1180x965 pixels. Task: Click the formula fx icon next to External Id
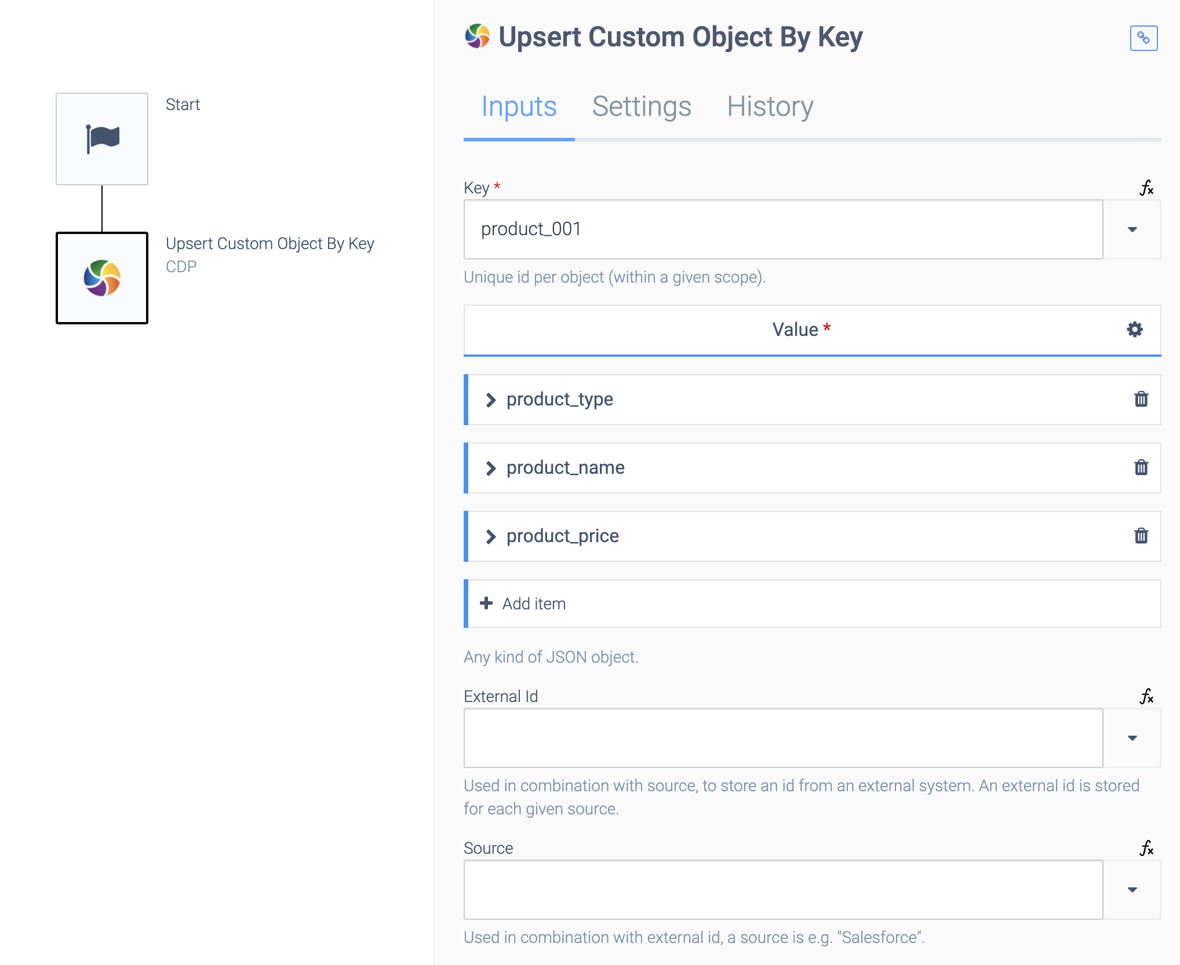coord(1147,697)
